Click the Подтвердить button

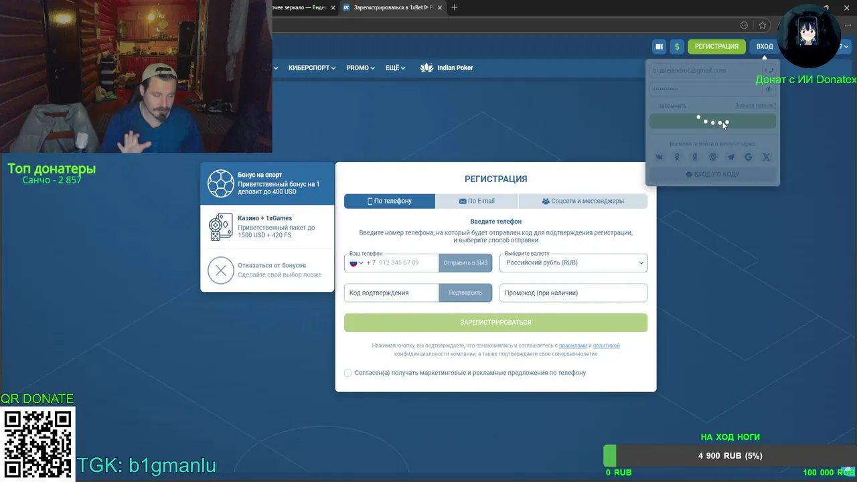tap(465, 293)
